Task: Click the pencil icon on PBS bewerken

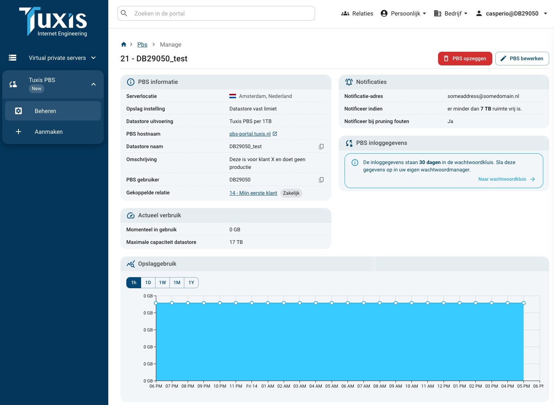Action: 503,58
